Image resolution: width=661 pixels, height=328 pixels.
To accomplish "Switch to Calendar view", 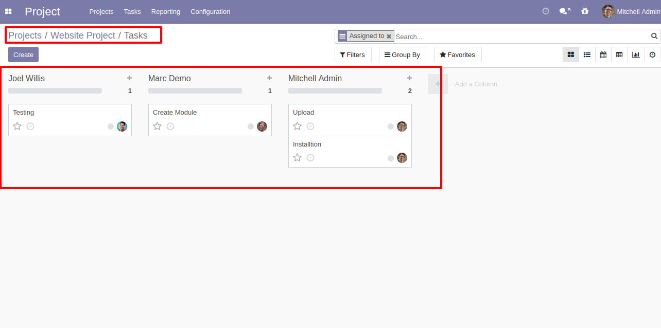I will (603, 54).
